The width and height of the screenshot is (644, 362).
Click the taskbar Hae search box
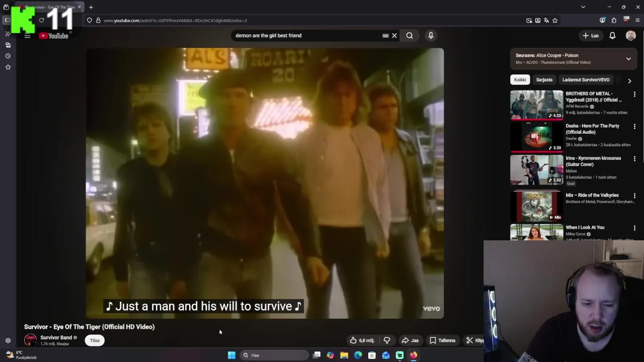coord(274,355)
